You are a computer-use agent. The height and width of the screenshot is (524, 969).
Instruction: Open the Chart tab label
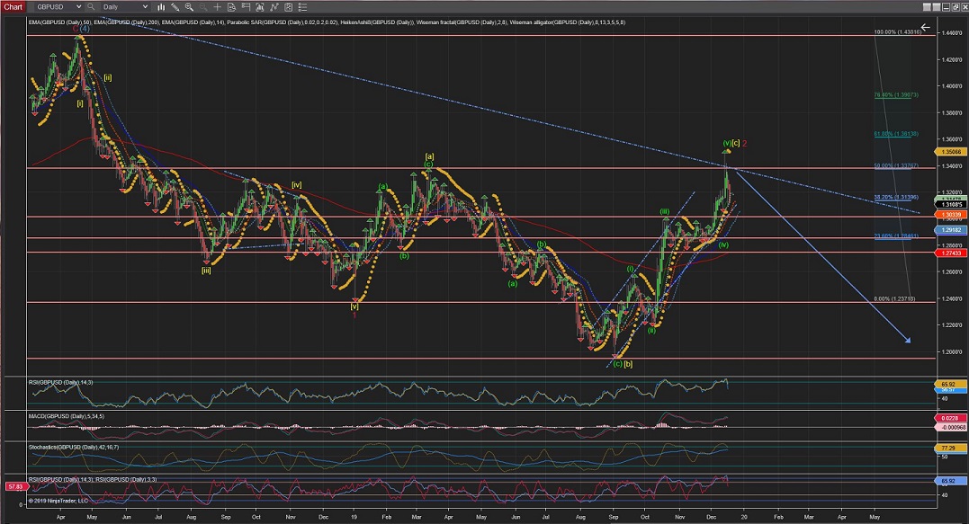pos(13,7)
